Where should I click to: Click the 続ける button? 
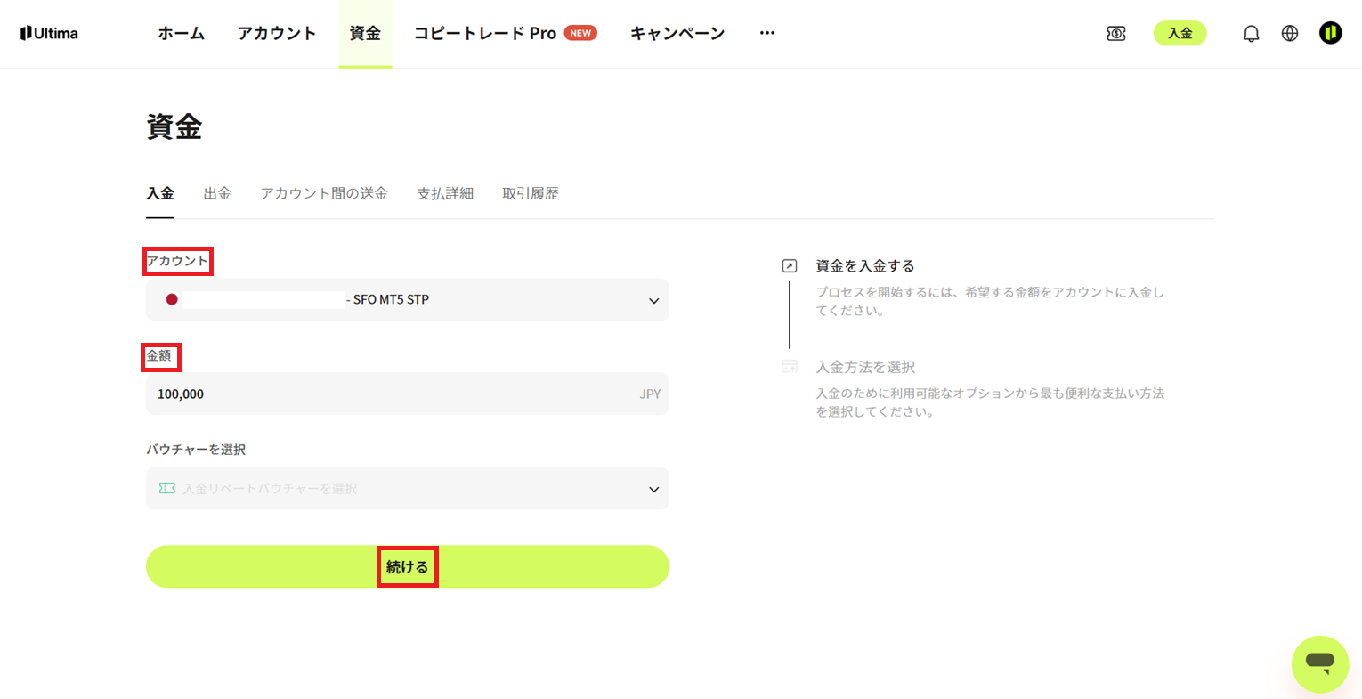pos(408,566)
